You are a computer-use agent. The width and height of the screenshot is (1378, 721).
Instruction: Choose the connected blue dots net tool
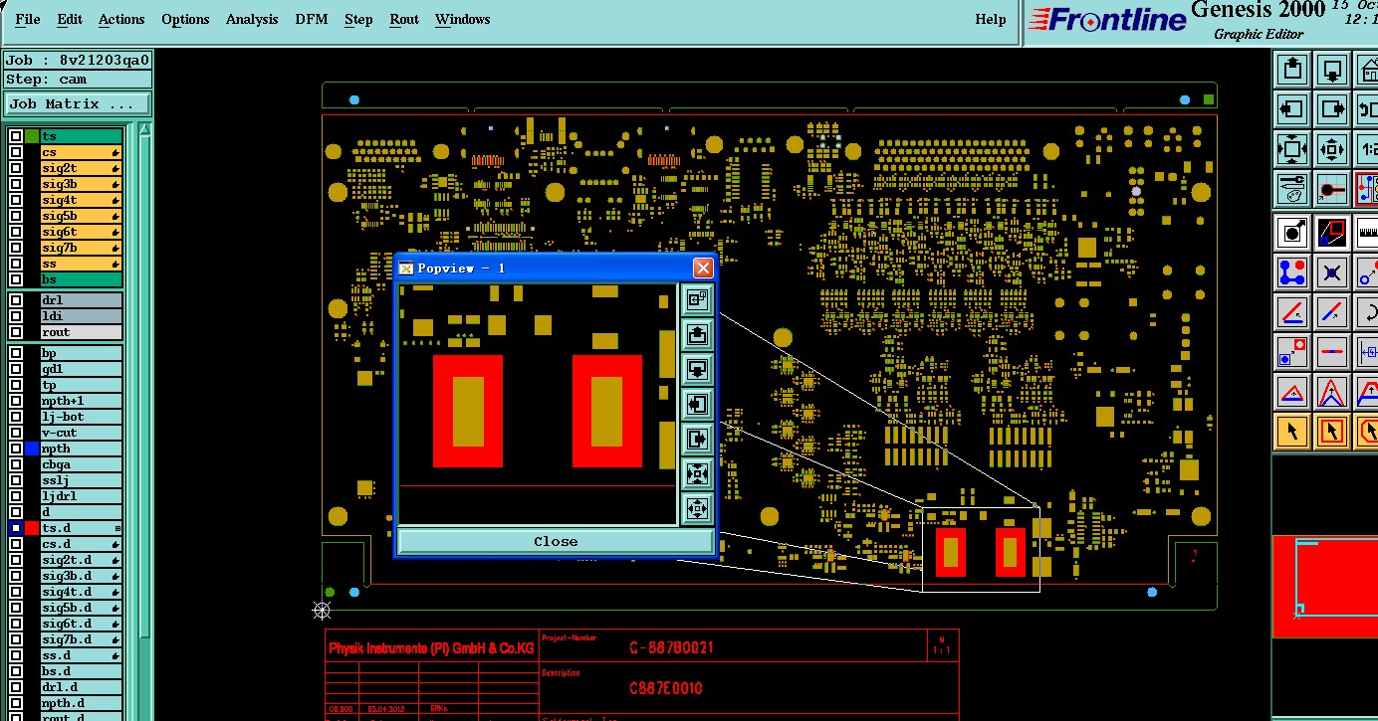tap(1292, 271)
